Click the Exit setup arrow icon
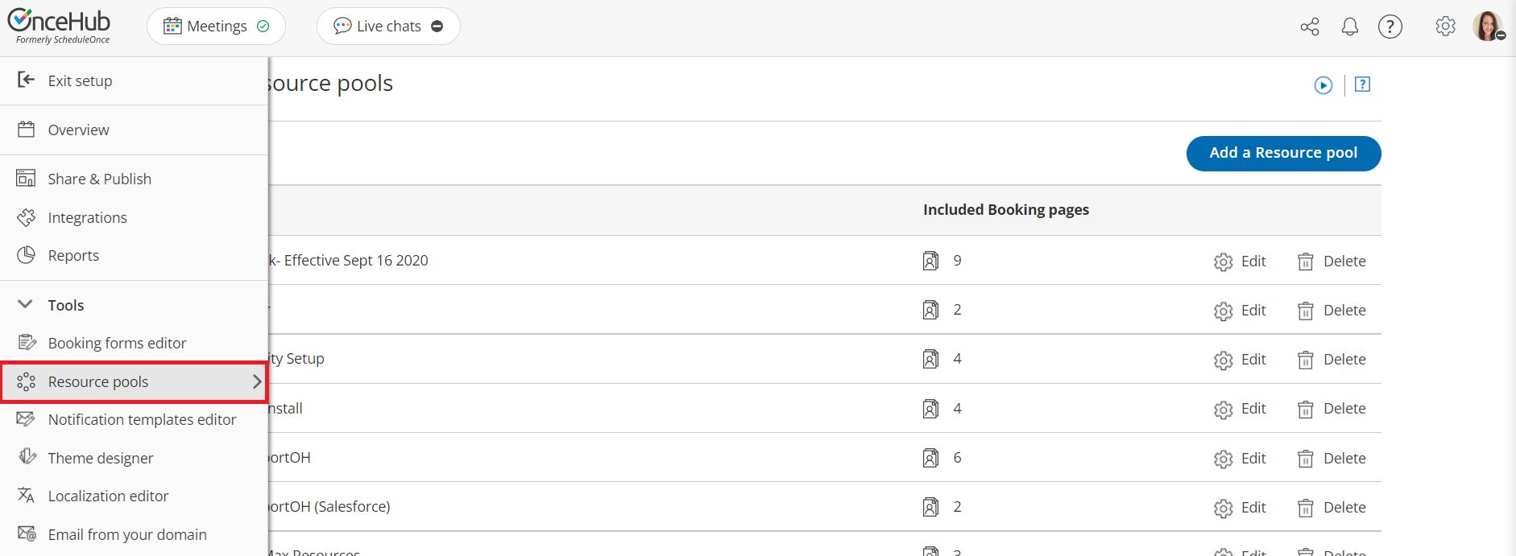The height and width of the screenshot is (556, 1516). point(26,80)
